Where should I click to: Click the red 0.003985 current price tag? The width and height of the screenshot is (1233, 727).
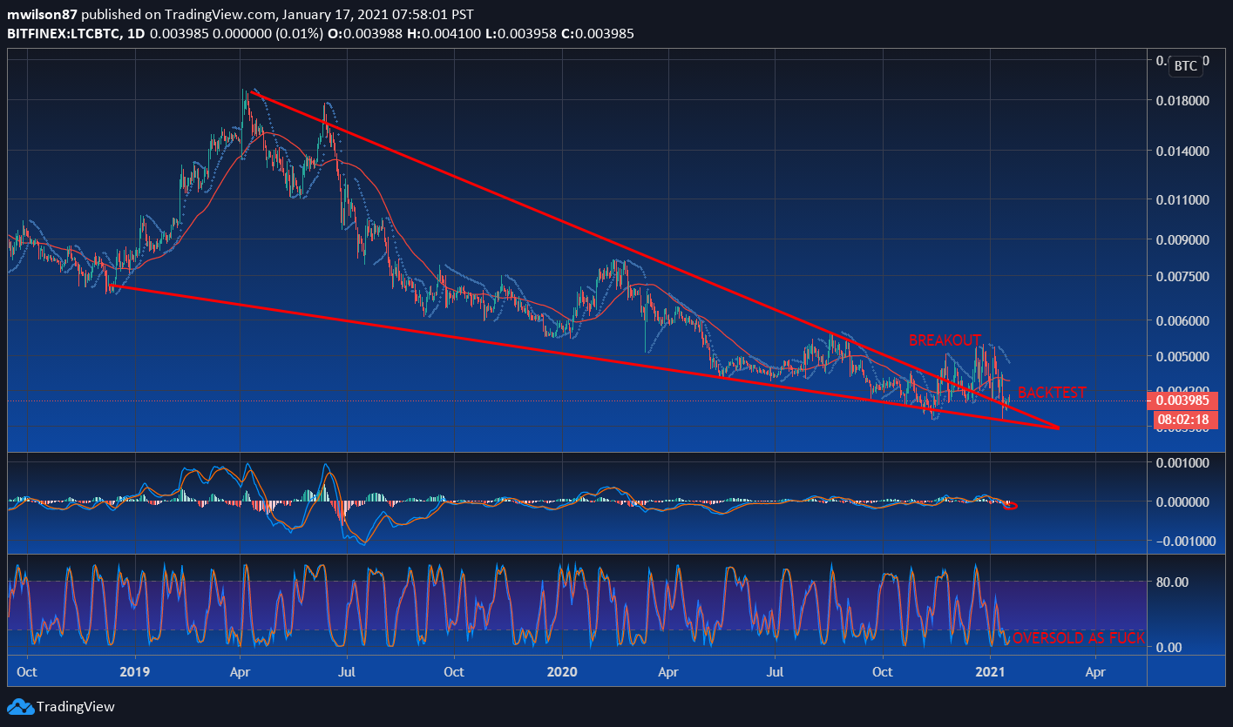[1182, 401]
